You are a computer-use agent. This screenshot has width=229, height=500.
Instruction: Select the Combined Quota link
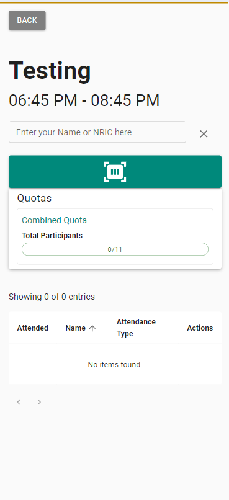point(54,220)
